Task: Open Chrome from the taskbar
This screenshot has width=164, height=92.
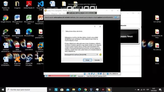Action: (85, 90)
